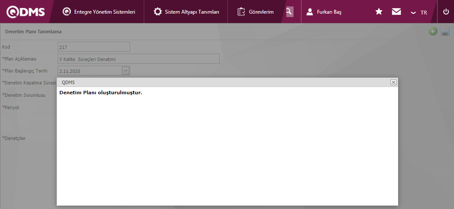Image resolution: width=454 pixels, height=209 pixels.
Task: Click the QDMS dialog title text
Action: [68, 82]
